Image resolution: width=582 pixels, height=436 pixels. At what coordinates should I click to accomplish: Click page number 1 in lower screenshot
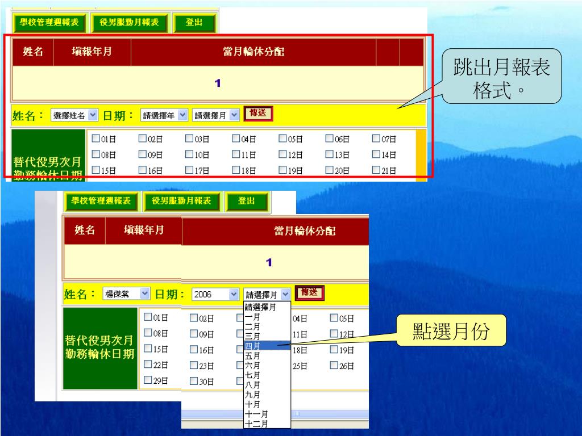(269, 262)
